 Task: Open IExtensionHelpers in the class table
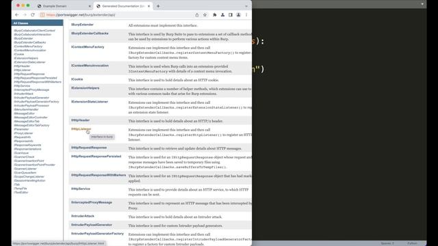pyautogui.click(x=85, y=88)
